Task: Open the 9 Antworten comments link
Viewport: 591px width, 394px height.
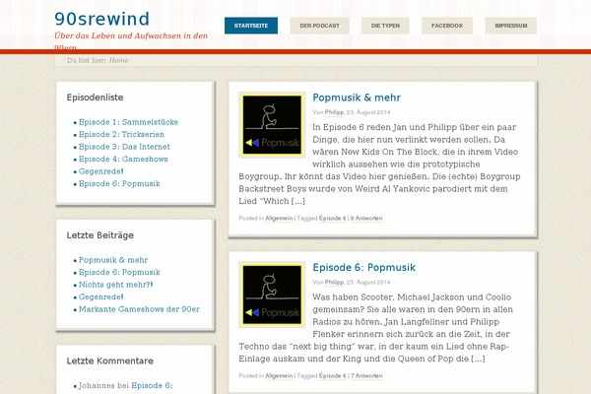Action: [x=366, y=219]
